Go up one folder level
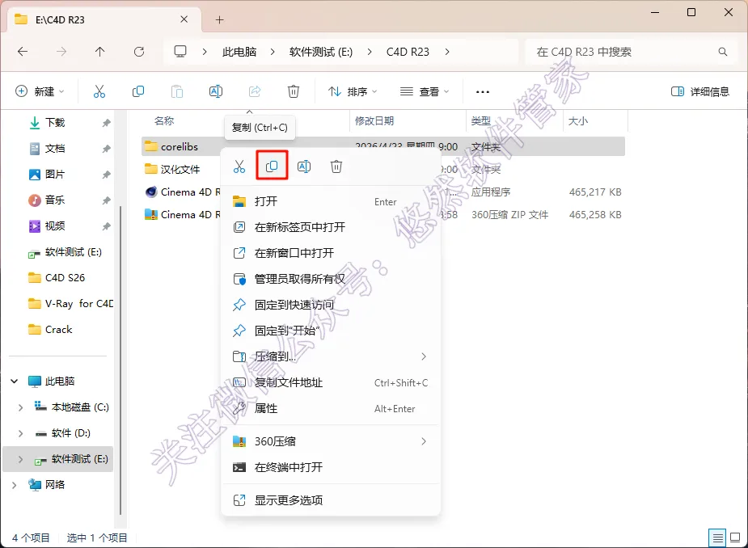 click(x=99, y=52)
